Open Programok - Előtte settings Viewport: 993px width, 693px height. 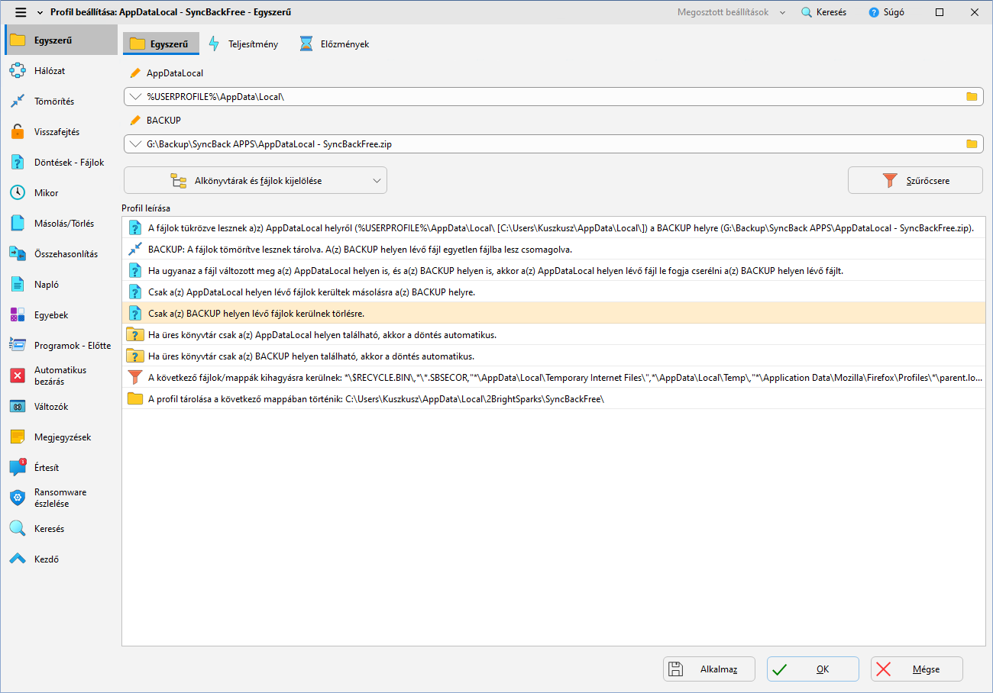pyautogui.click(x=61, y=346)
